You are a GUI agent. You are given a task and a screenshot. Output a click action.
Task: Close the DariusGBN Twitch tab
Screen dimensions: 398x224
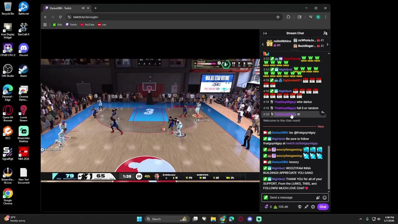click(88, 8)
